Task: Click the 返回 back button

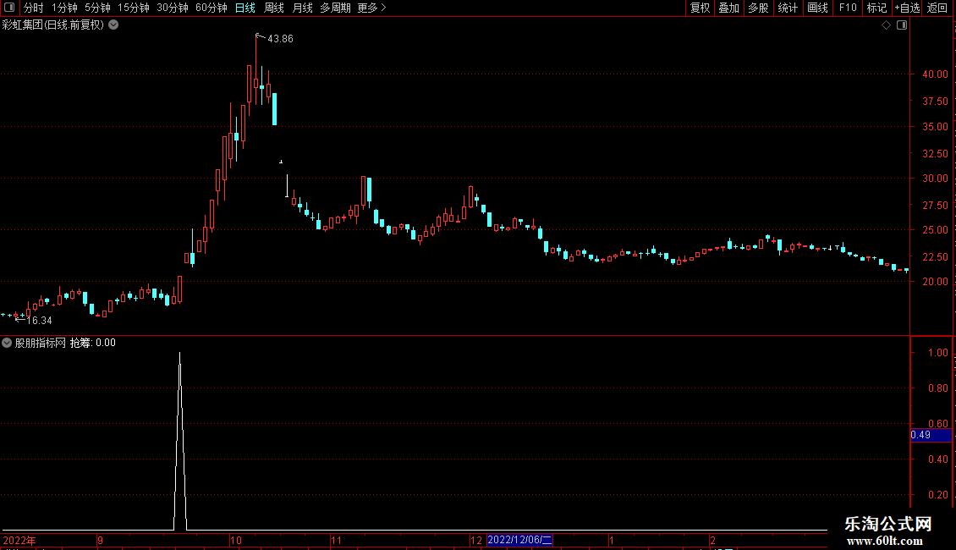Action: (937, 8)
